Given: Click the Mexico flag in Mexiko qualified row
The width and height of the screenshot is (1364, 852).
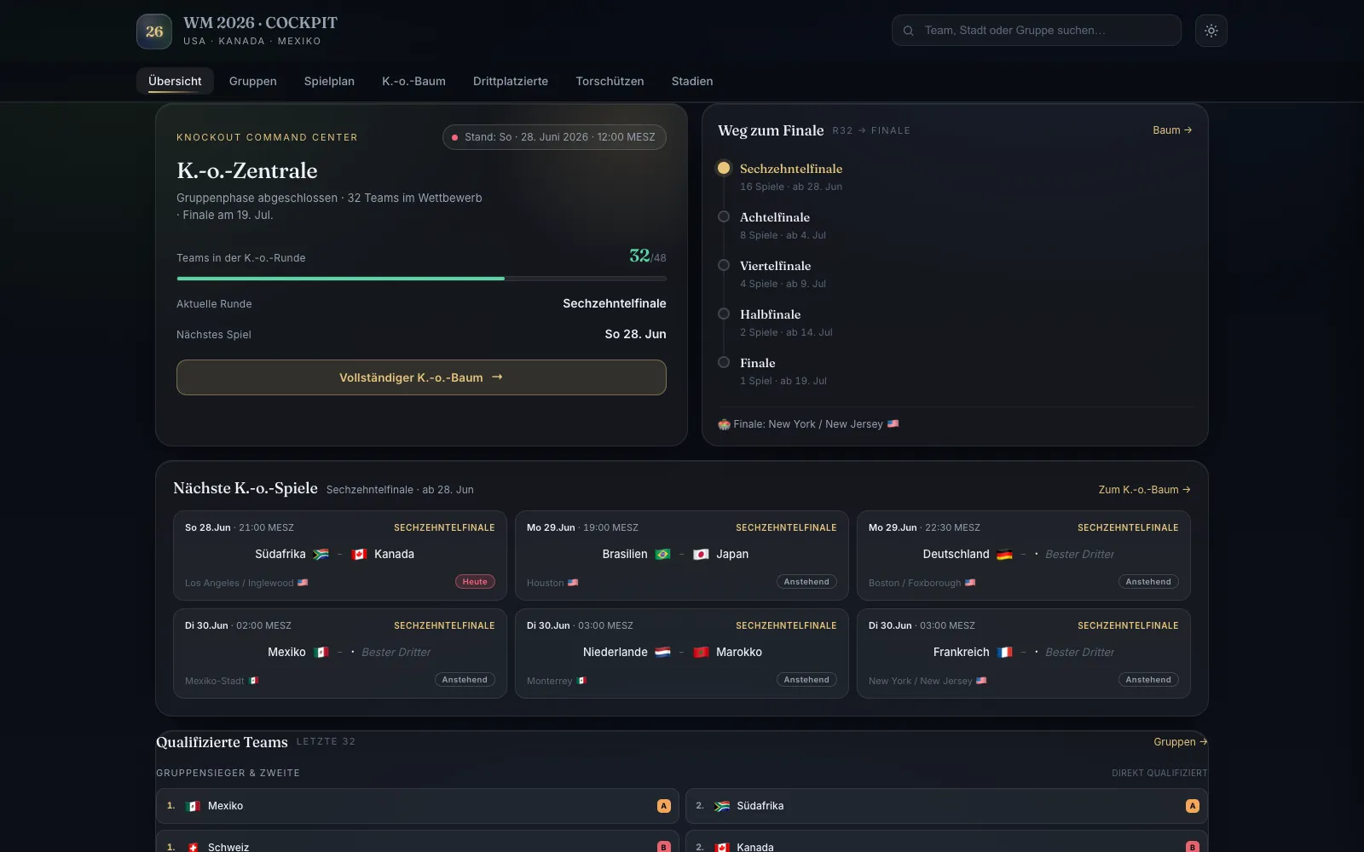Looking at the screenshot, I should pos(194,806).
